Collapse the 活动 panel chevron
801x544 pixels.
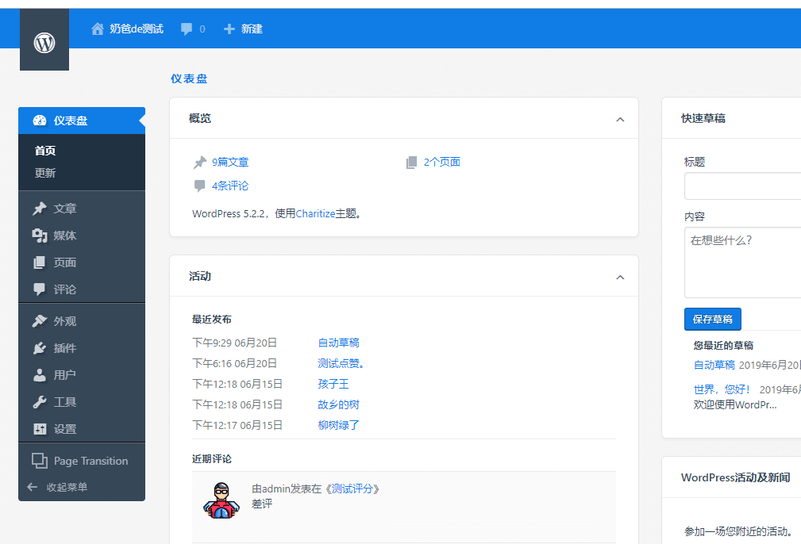point(620,276)
